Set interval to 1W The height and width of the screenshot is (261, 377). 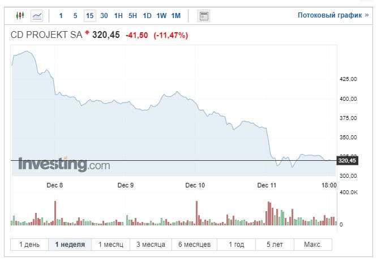coord(161,15)
